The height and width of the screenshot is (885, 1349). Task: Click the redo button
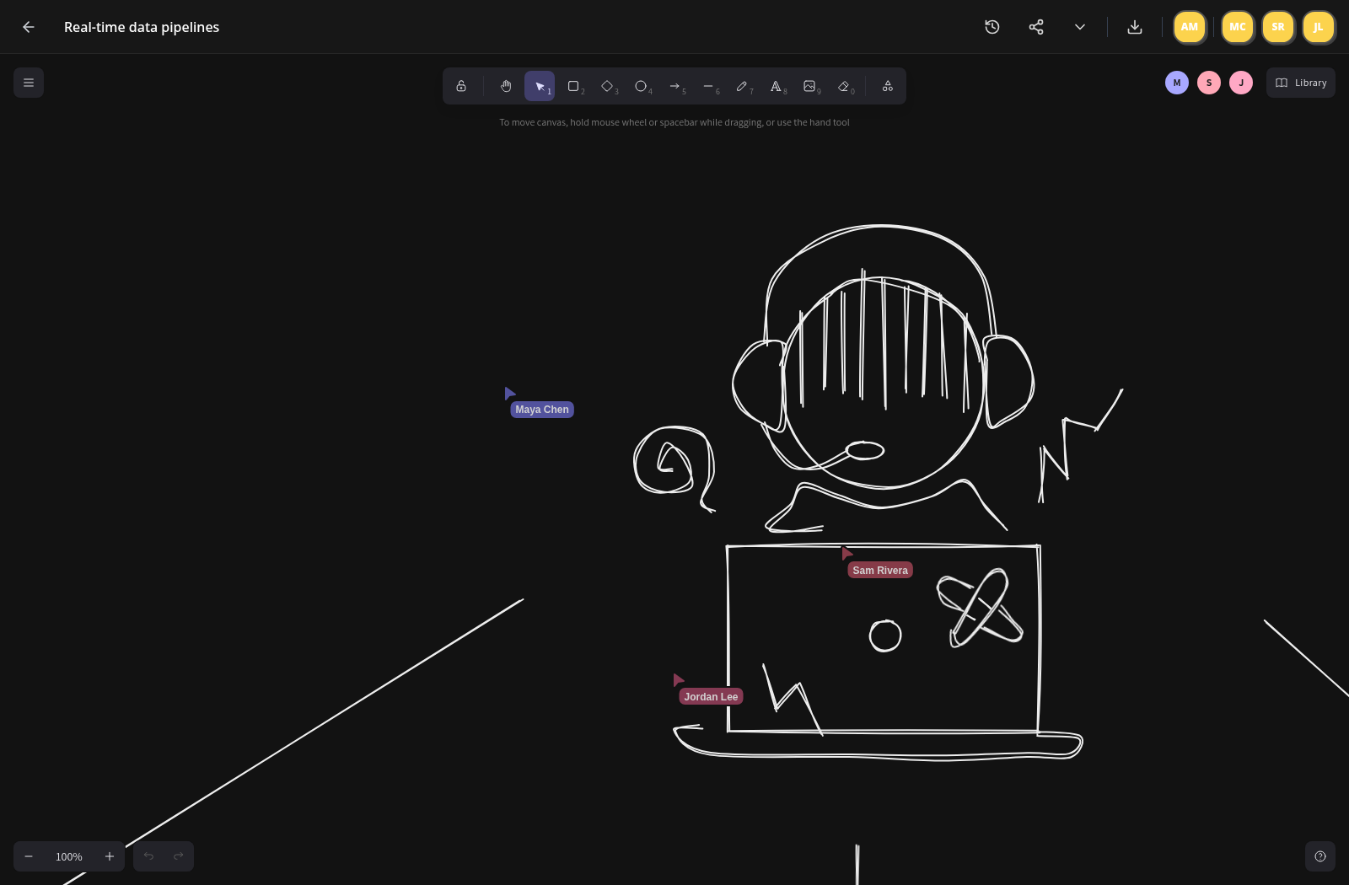[179, 856]
